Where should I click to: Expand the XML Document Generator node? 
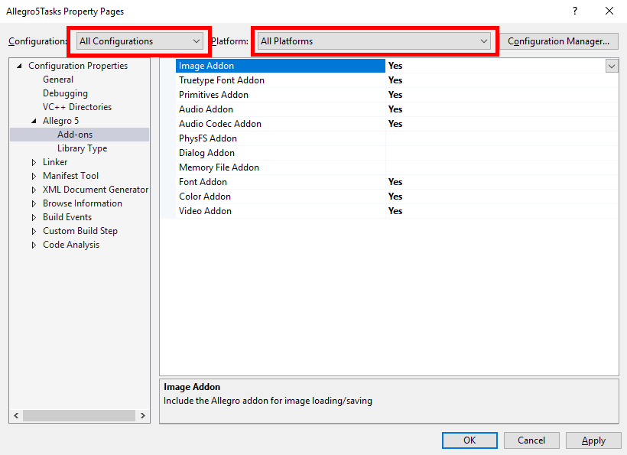(34, 190)
